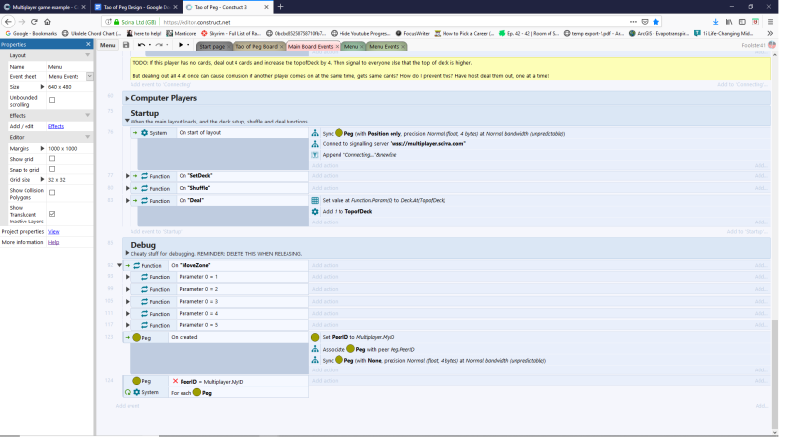Image resolution: width=785 pixels, height=443 pixels.
Task: Open the More information Help link
Action: click(x=54, y=242)
